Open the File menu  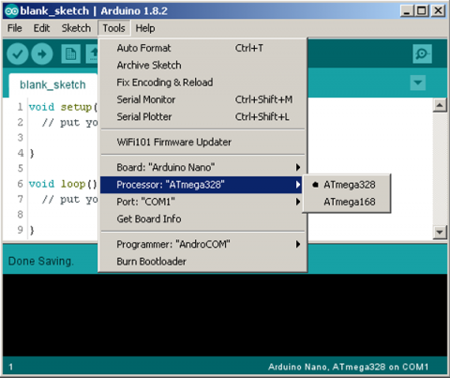[x=15, y=28]
